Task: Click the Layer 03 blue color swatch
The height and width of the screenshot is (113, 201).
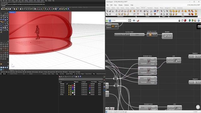Action: click(73, 89)
